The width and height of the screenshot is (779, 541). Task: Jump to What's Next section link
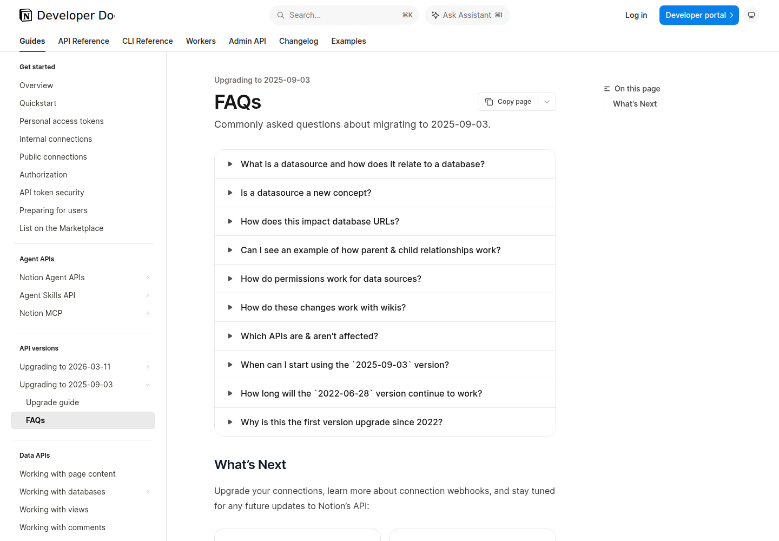pos(635,104)
